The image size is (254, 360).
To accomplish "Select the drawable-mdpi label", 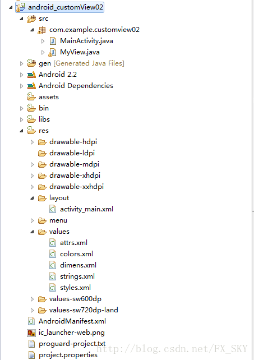I will tap(74, 164).
